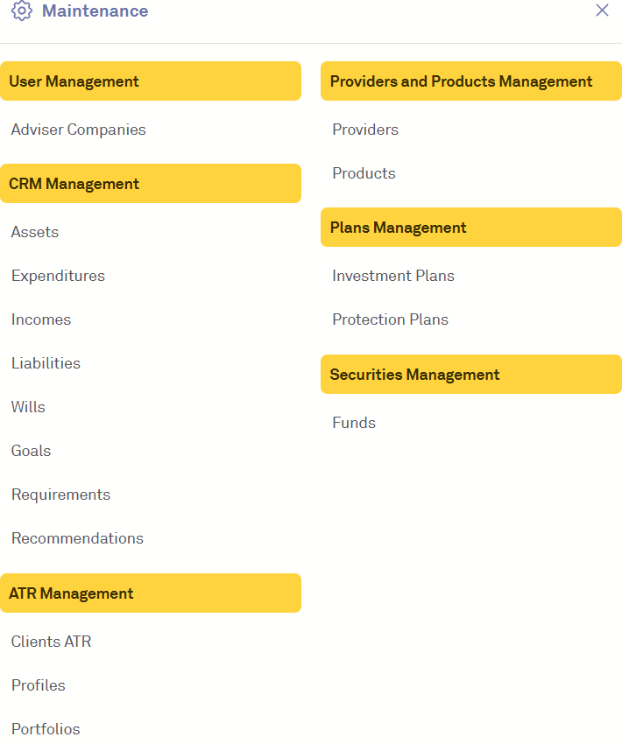Go to Portfolios
This screenshot has width=622, height=744.
coord(46,729)
